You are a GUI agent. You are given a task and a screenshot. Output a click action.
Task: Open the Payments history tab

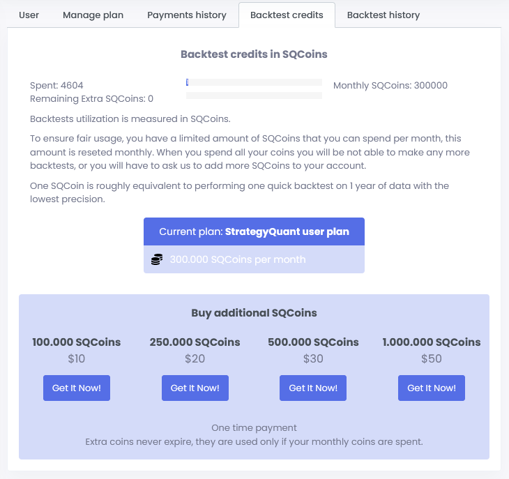187,15
